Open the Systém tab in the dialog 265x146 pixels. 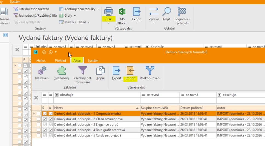point(93,61)
